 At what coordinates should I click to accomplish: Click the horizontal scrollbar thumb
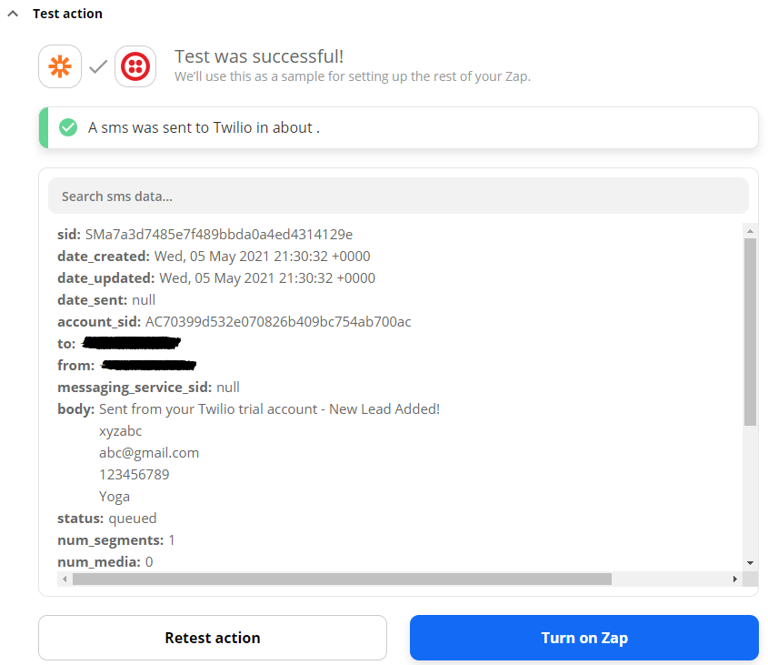(342, 579)
